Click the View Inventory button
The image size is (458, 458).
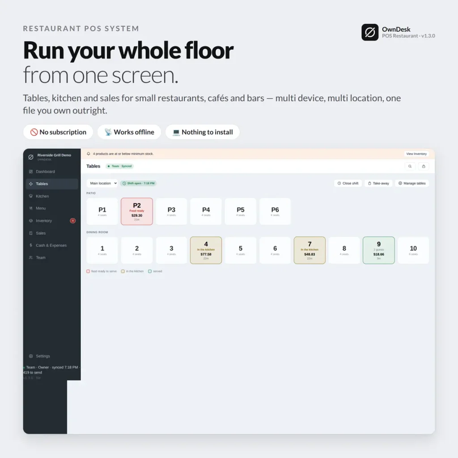click(416, 154)
